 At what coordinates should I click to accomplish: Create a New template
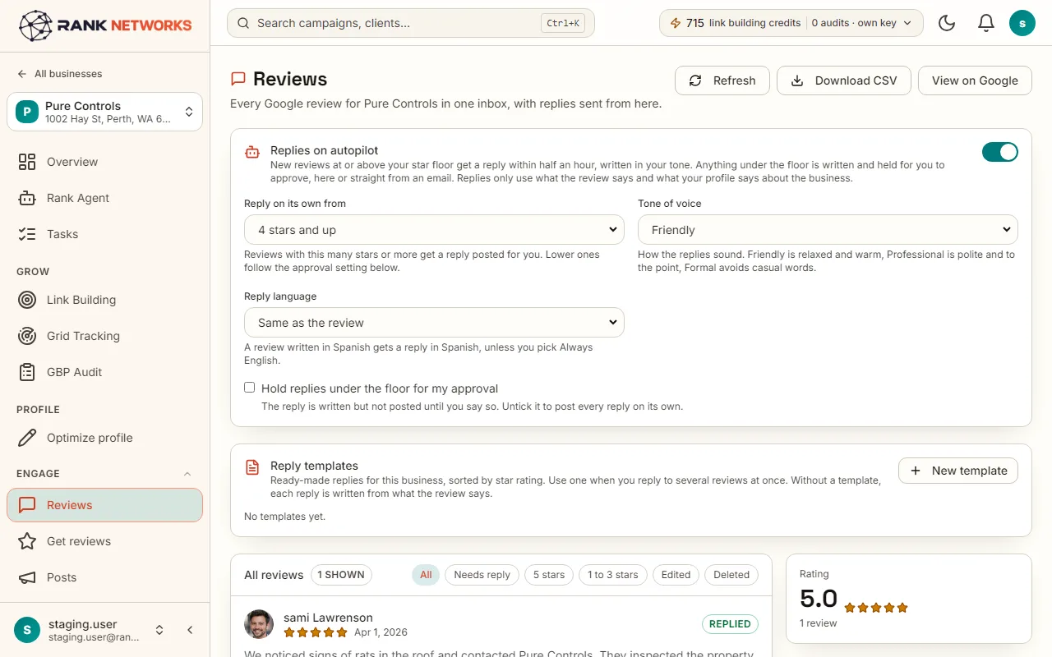[958, 471]
